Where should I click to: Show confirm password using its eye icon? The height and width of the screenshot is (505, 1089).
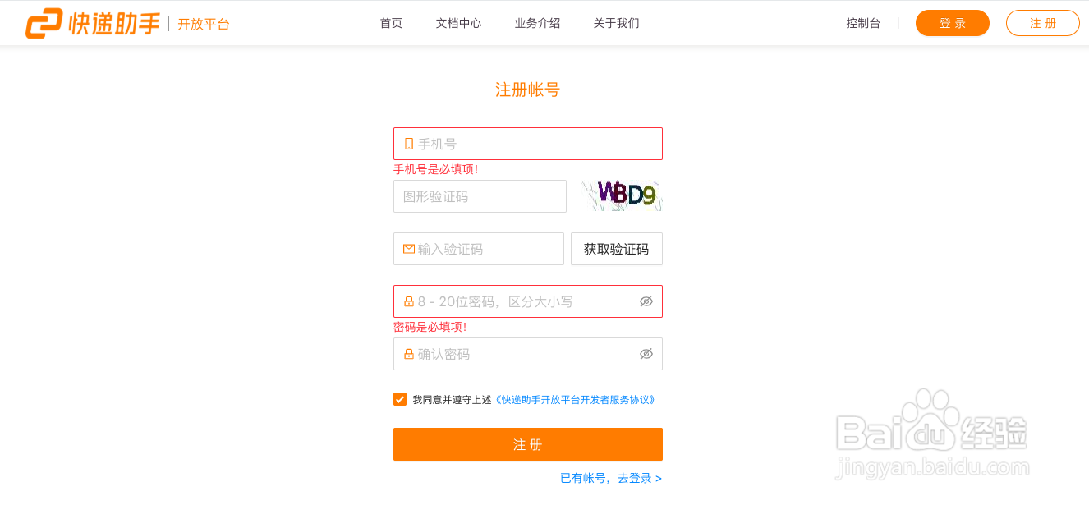[x=648, y=354]
